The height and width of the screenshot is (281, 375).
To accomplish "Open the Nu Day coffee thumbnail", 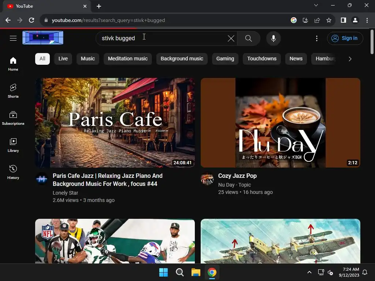I will 281,123.
